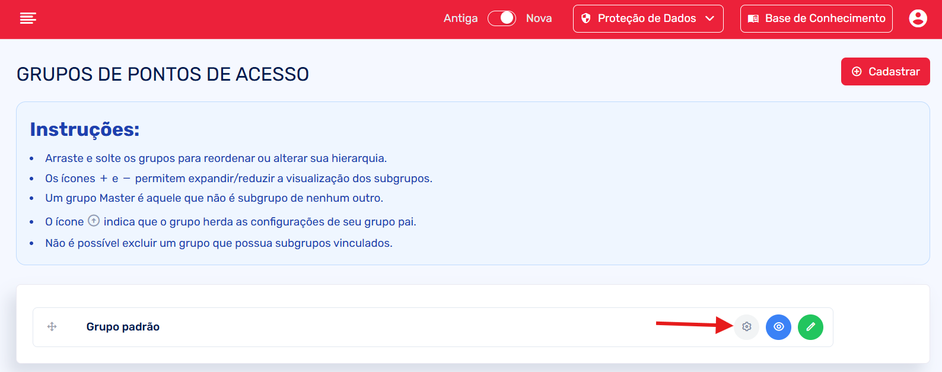Open the hamburger sidebar menu
This screenshot has height=372, width=942.
[x=28, y=18]
